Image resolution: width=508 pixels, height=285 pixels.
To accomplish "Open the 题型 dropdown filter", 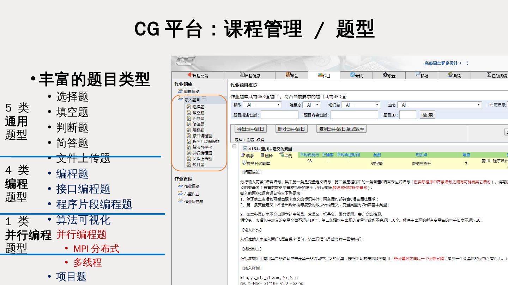I will (x=262, y=105).
